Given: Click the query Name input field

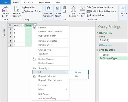Looking at the screenshot, I should coord(113,41).
